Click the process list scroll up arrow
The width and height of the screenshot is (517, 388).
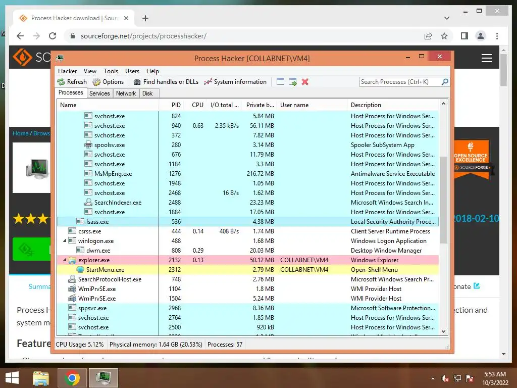point(444,104)
